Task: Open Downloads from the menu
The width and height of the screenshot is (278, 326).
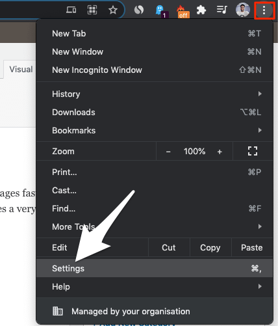Action: click(x=155, y=113)
